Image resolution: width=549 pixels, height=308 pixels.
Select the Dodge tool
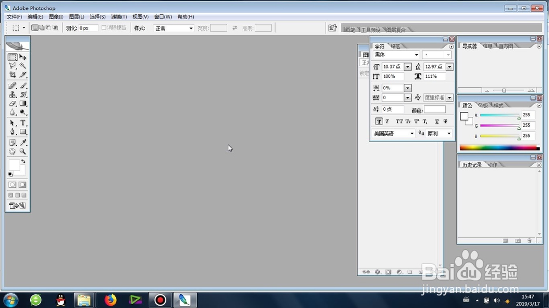pos(23,112)
